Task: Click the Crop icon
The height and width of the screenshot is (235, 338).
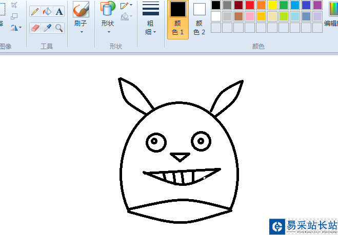Action: point(14,5)
